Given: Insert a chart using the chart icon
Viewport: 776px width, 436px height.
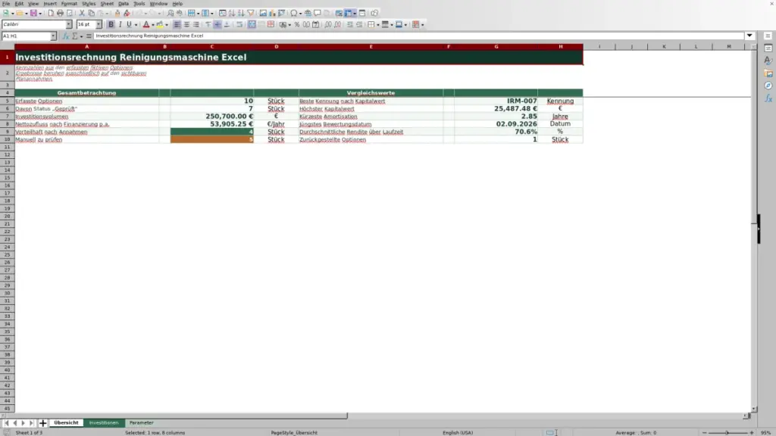Looking at the screenshot, I should (272, 14).
